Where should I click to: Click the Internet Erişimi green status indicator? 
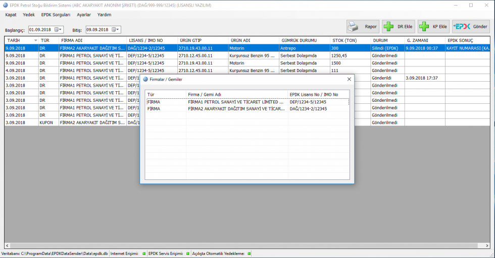click(143, 253)
